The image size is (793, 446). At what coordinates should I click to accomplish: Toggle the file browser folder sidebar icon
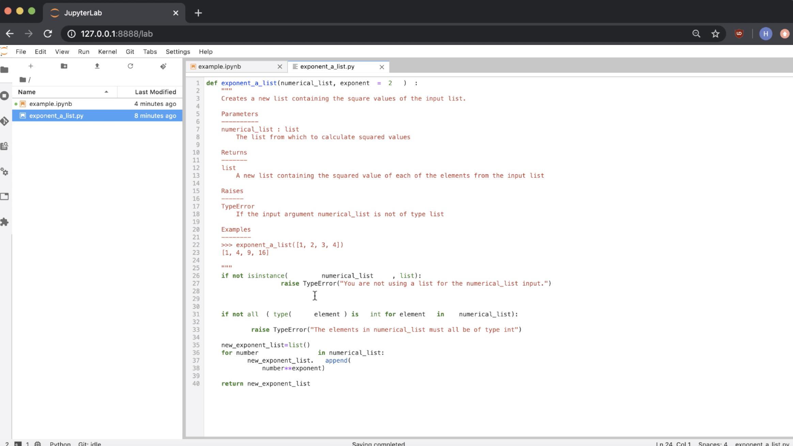tap(5, 70)
